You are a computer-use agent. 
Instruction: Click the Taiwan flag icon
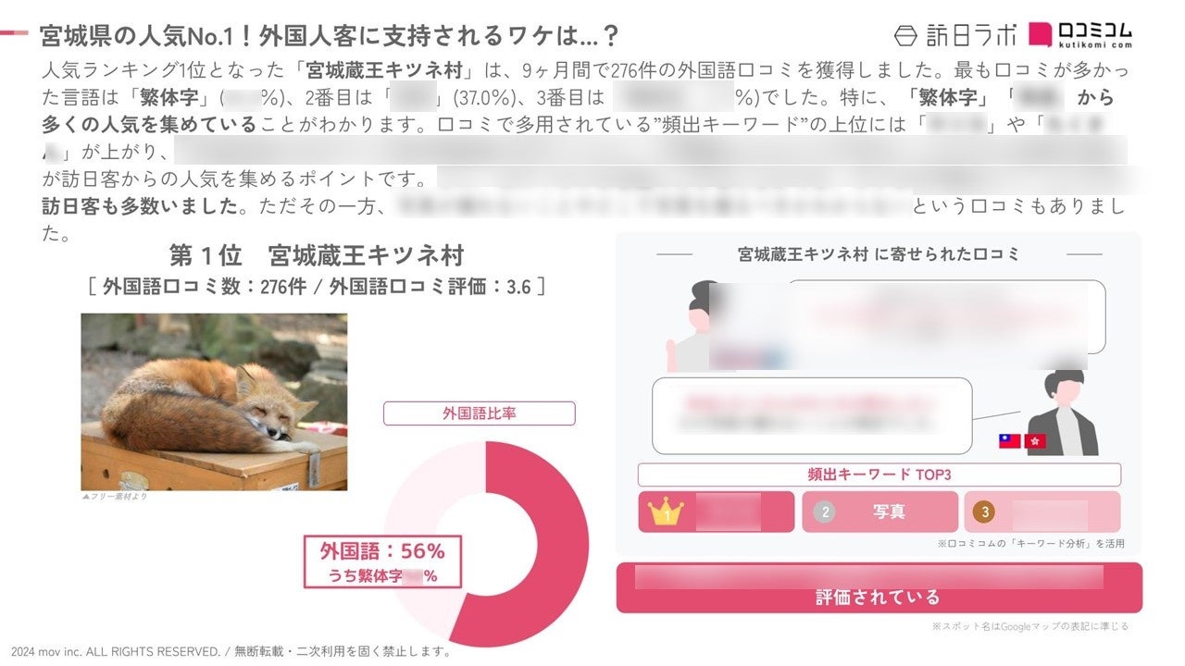click(1009, 441)
